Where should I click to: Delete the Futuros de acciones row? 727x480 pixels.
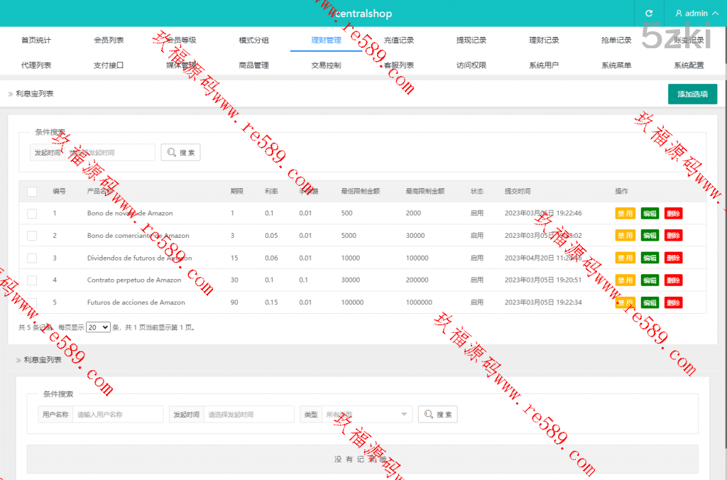pyautogui.click(x=673, y=303)
